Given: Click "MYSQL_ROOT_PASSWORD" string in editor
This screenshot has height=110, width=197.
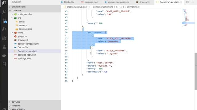Looking at the screenshot, I should [x=119, y=38].
